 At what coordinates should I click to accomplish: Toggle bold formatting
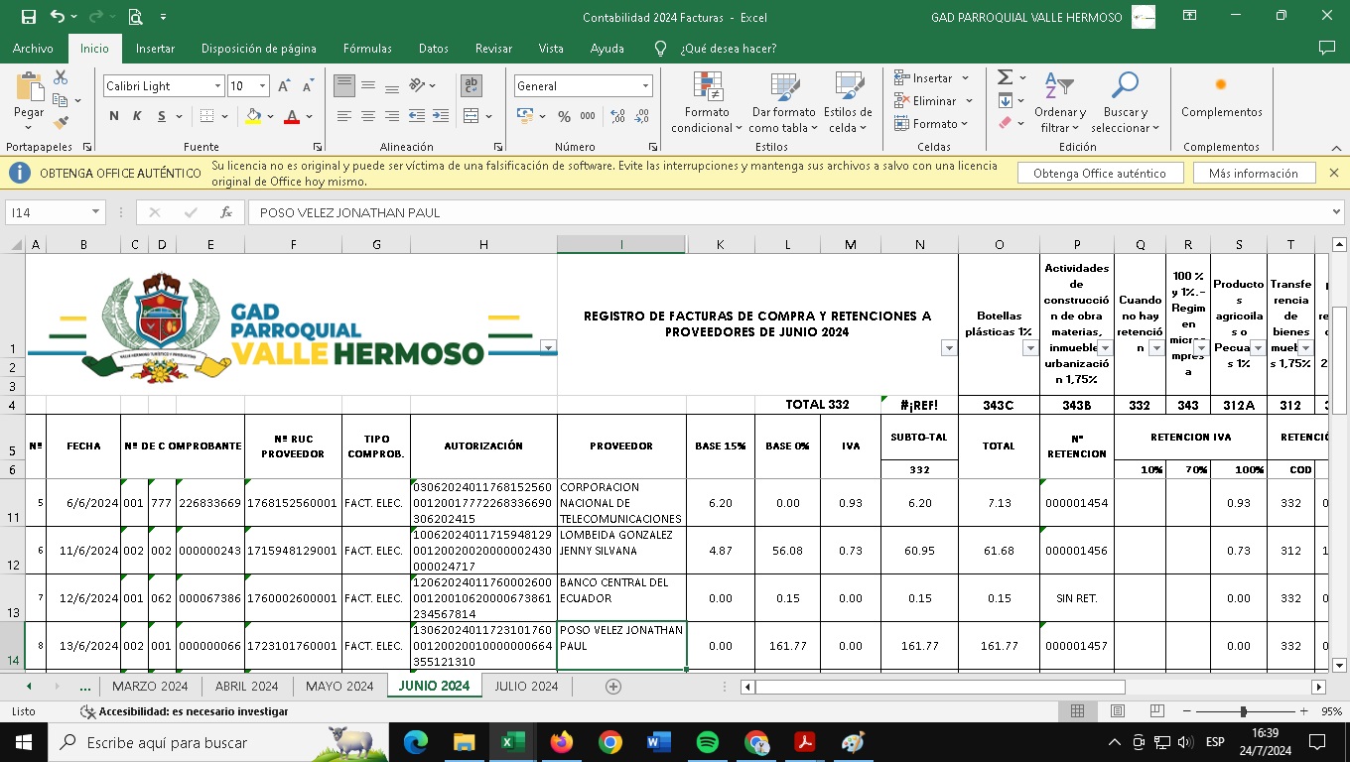pyautogui.click(x=113, y=117)
